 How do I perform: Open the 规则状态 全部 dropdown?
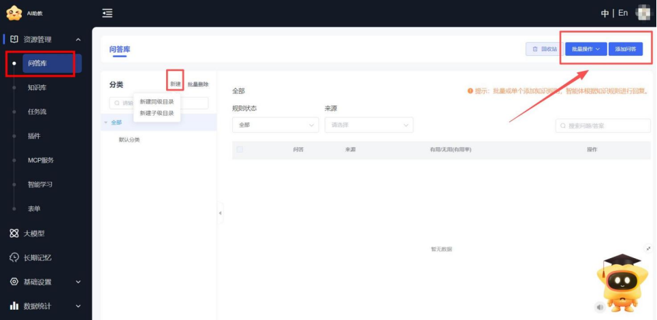click(275, 125)
